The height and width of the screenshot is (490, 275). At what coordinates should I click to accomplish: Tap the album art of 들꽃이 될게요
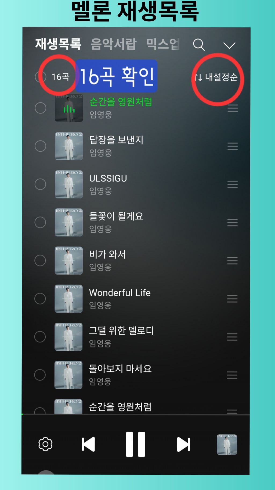click(69, 222)
